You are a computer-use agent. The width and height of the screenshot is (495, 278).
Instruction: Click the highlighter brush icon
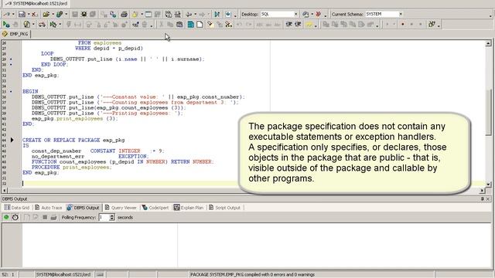click(210, 24)
